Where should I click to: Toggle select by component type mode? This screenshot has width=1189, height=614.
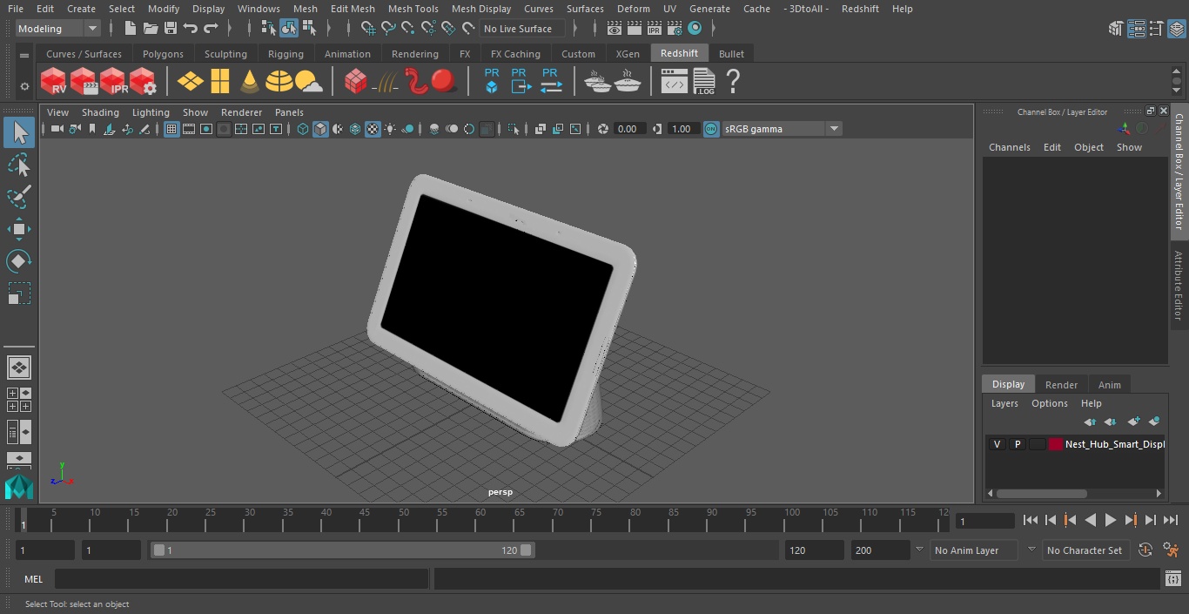coord(309,29)
